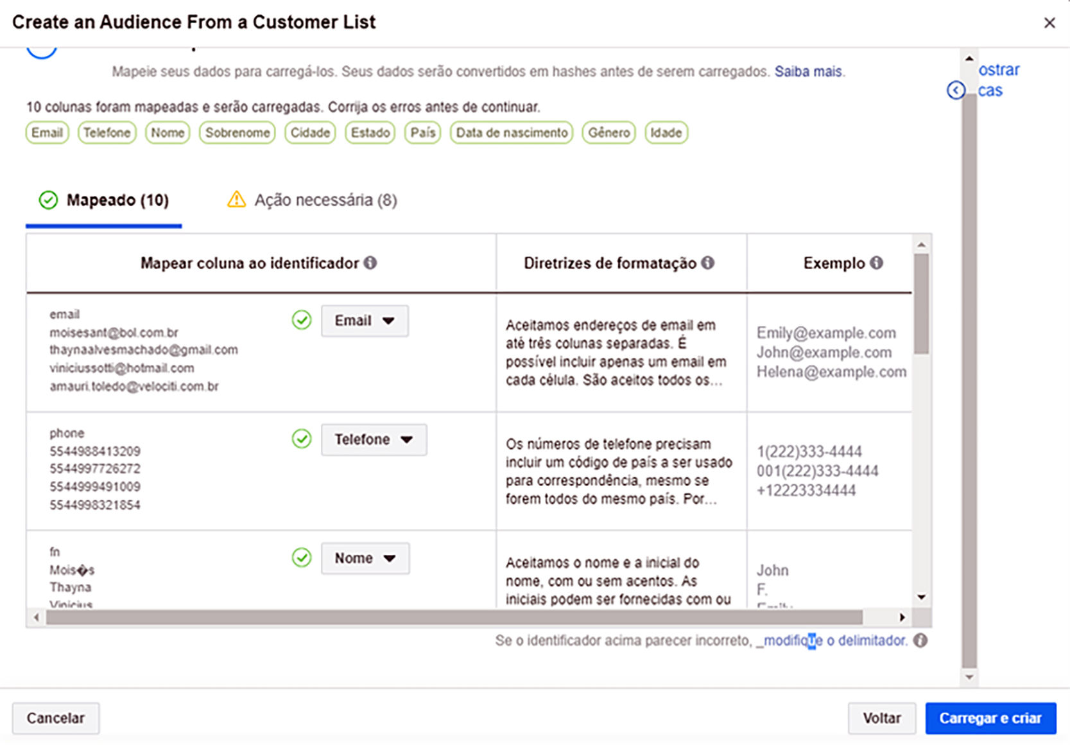Click the name Thayna in fn column
1070x745 pixels.
coord(71,588)
